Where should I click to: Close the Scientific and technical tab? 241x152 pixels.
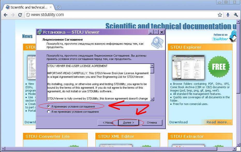[x=51, y=7]
